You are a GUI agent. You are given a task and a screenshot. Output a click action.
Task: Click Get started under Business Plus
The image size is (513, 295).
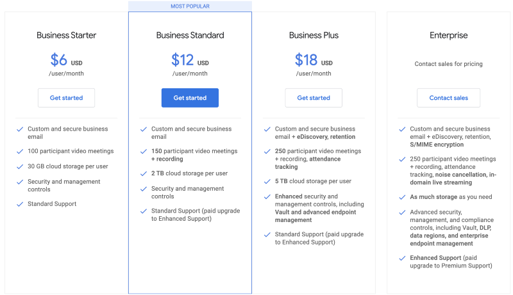tap(314, 98)
